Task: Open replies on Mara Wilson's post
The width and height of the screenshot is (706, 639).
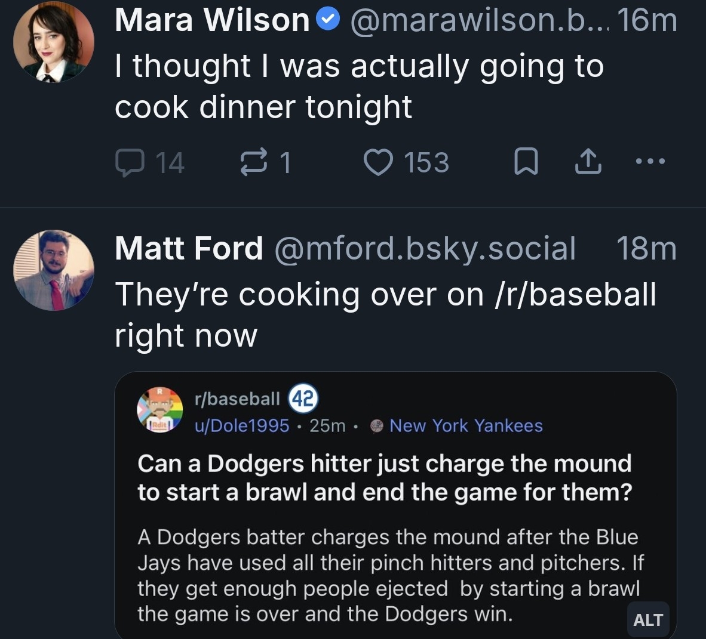Action: click(x=130, y=162)
